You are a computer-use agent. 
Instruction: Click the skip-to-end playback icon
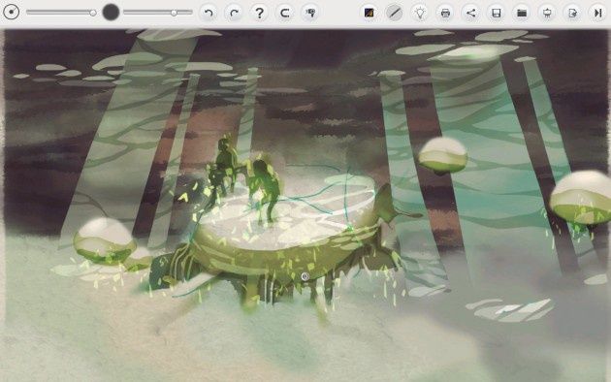point(597,13)
